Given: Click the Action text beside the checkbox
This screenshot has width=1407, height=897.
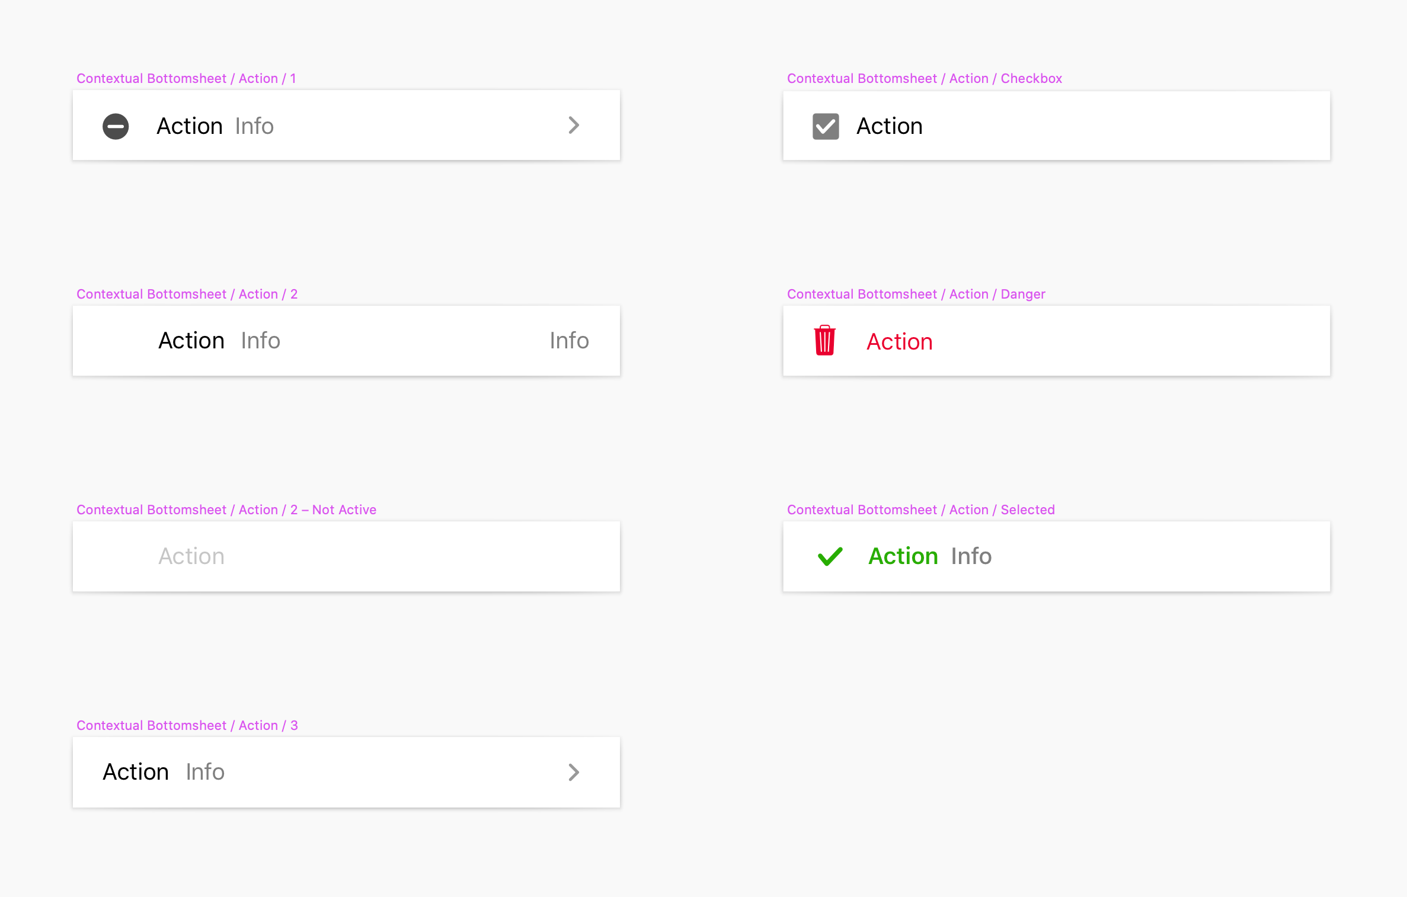Looking at the screenshot, I should coord(889,126).
